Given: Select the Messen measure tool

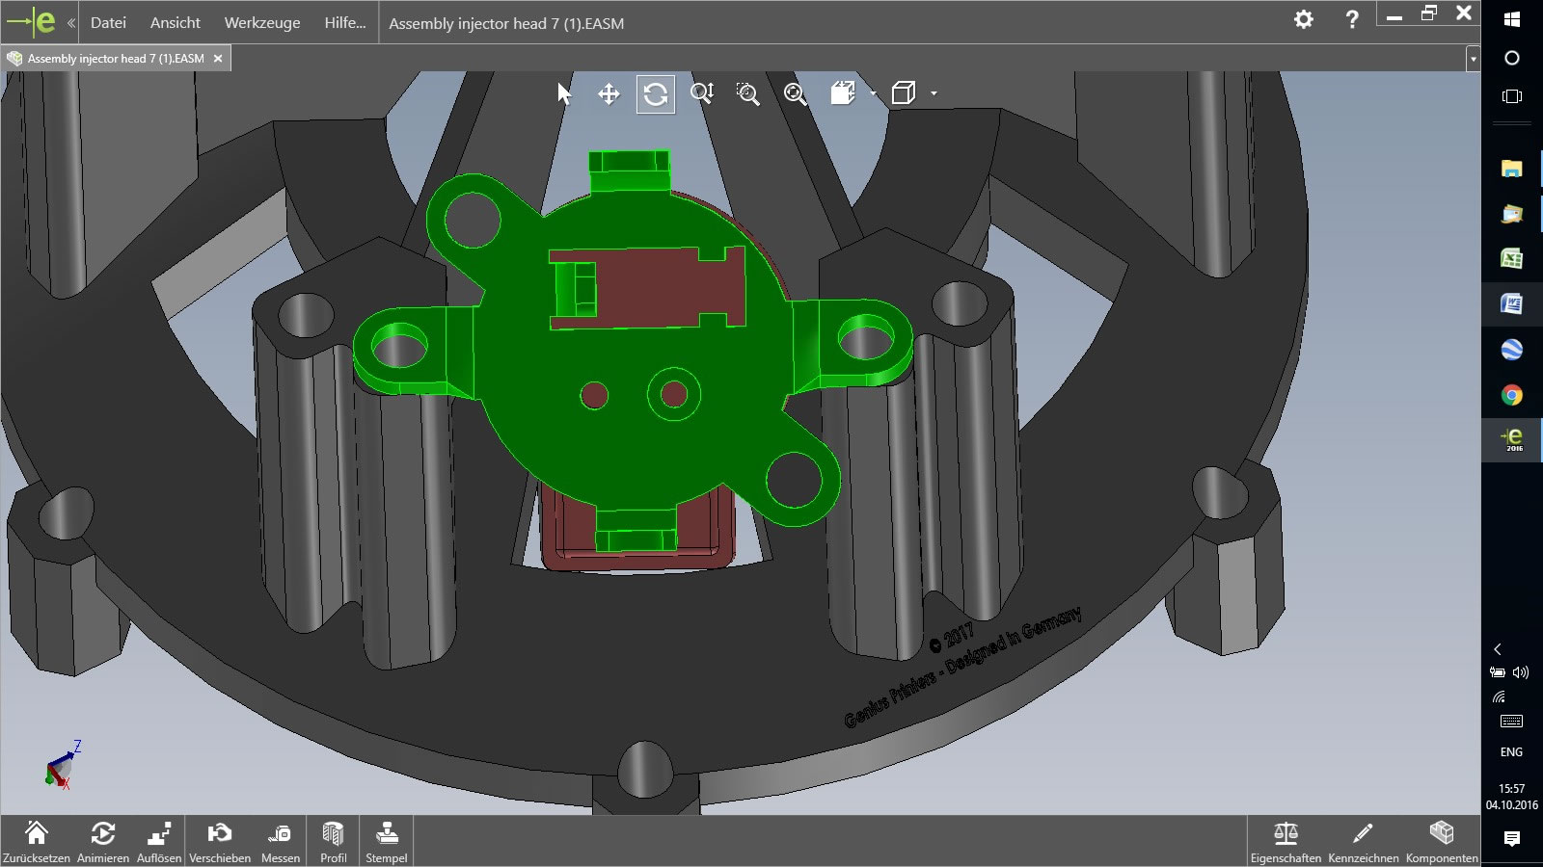Looking at the screenshot, I should (x=281, y=841).
